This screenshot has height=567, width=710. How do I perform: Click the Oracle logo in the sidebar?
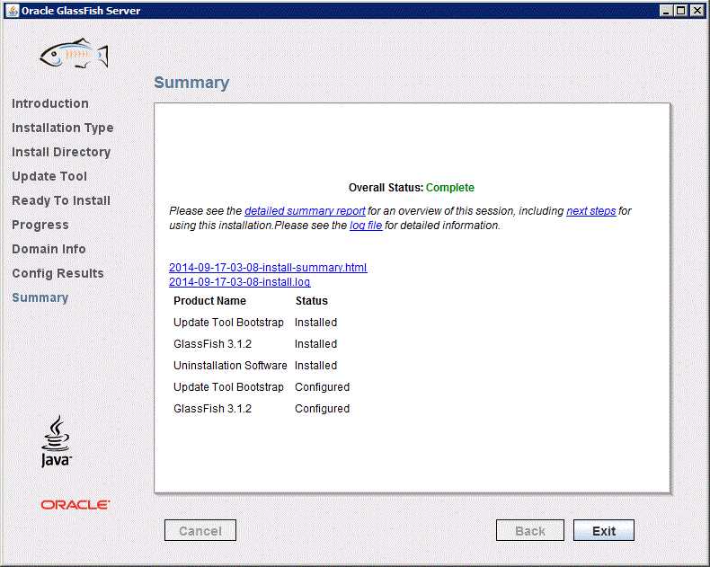click(75, 504)
